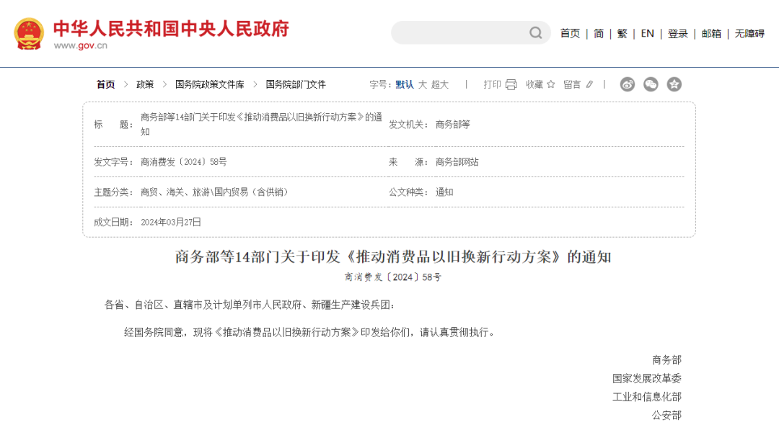Switch font size to 大

tap(423, 84)
